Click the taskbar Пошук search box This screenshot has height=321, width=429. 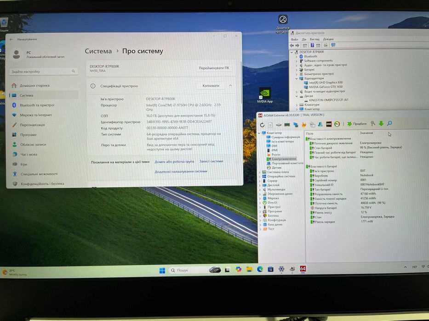[195, 270]
